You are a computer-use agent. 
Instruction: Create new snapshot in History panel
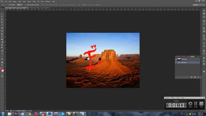195,77
